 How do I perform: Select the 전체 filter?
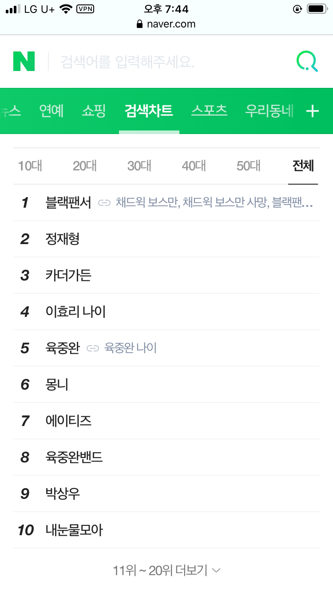(303, 166)
